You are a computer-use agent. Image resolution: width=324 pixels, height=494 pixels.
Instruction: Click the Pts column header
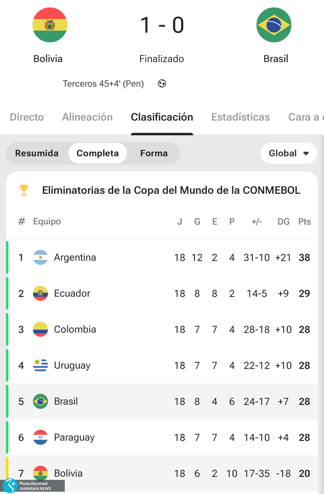[x=305, y=222]
